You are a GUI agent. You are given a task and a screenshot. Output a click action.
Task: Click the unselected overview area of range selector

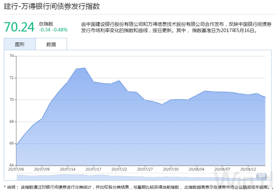coord(137,177)
